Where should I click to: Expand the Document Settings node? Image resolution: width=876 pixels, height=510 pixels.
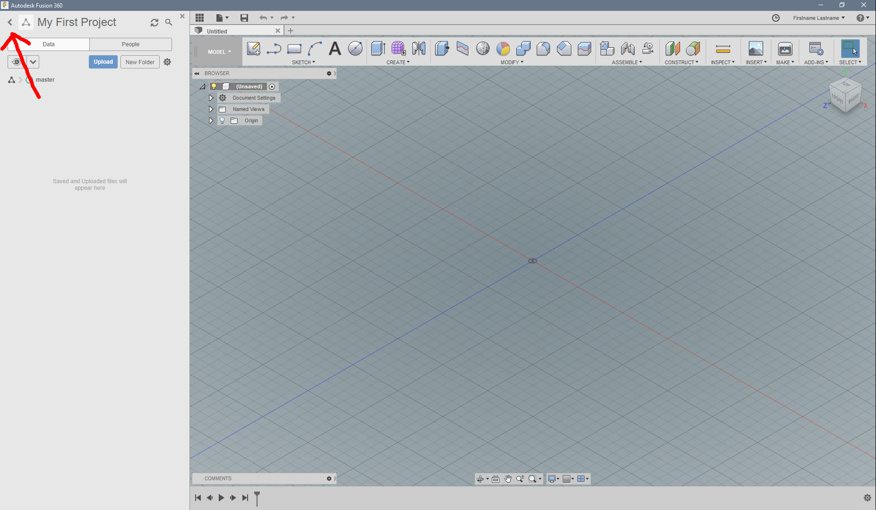(211, 98)
